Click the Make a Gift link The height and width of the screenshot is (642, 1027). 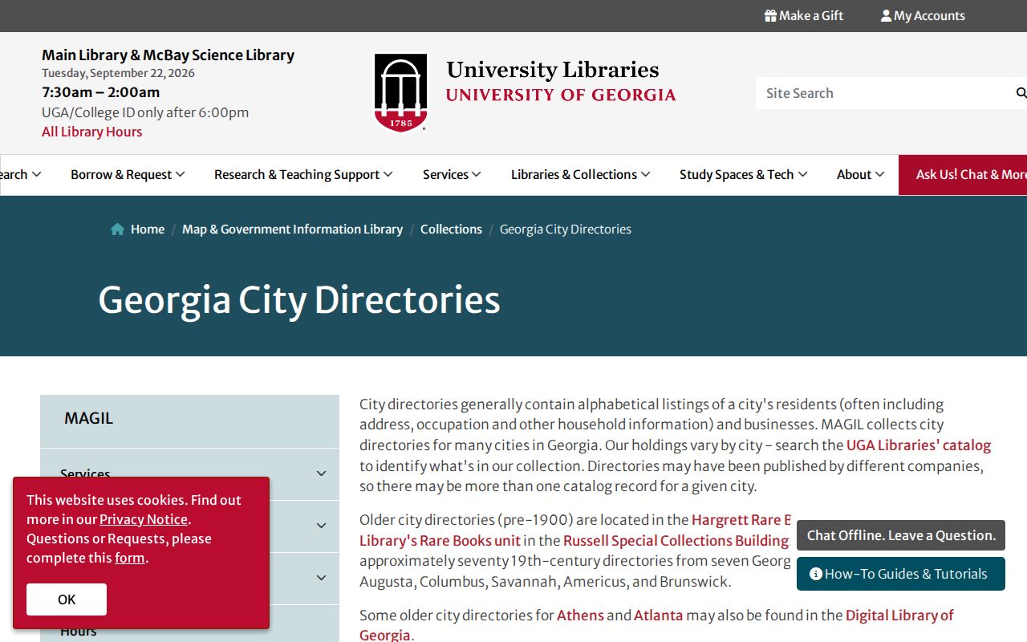804,15
